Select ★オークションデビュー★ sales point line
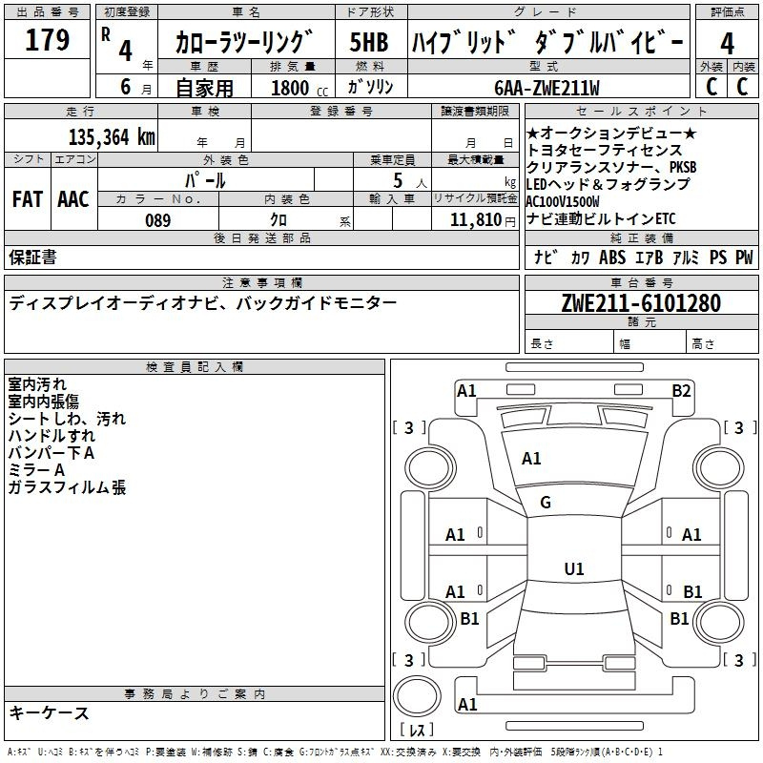Viewport: 763px width, 763px height. 611,133
